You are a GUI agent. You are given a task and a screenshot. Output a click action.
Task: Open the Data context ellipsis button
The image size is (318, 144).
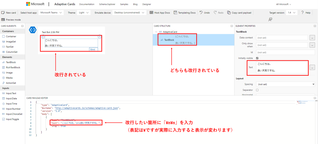pos(312,38)
